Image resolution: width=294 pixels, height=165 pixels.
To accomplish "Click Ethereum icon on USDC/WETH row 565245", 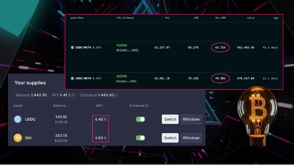I will coord(72,78).
